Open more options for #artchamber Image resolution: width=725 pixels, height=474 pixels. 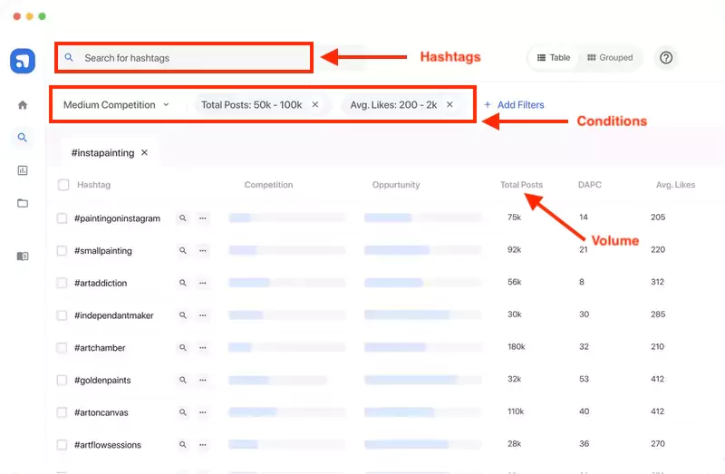pyautogui.click(x=202, y=348)
